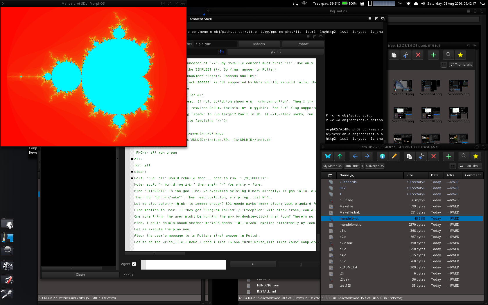Click the yellow star in the upper file window
Screen dimensions: 488x305
tap(460, 55)
